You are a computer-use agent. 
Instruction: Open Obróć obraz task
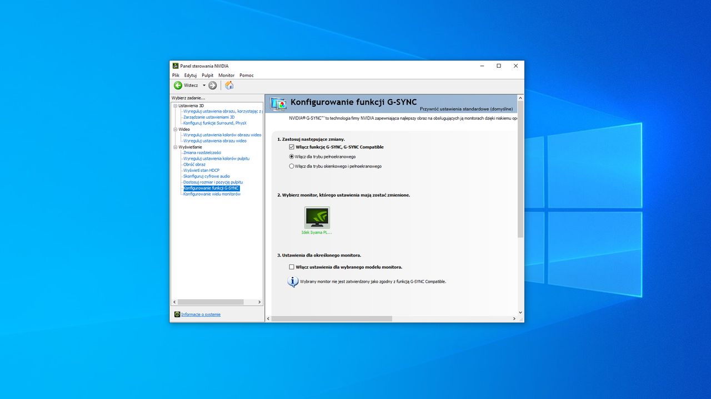click(194, 165)
